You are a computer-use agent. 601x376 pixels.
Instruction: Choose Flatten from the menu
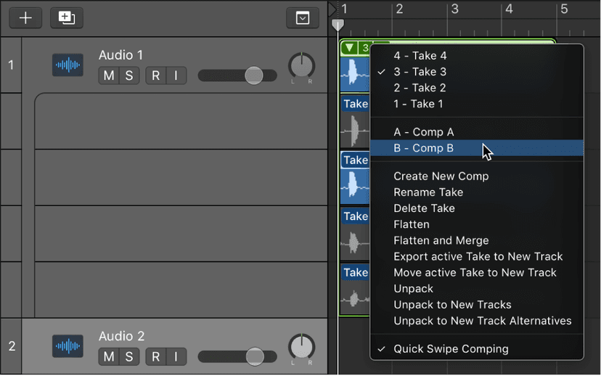477,224
